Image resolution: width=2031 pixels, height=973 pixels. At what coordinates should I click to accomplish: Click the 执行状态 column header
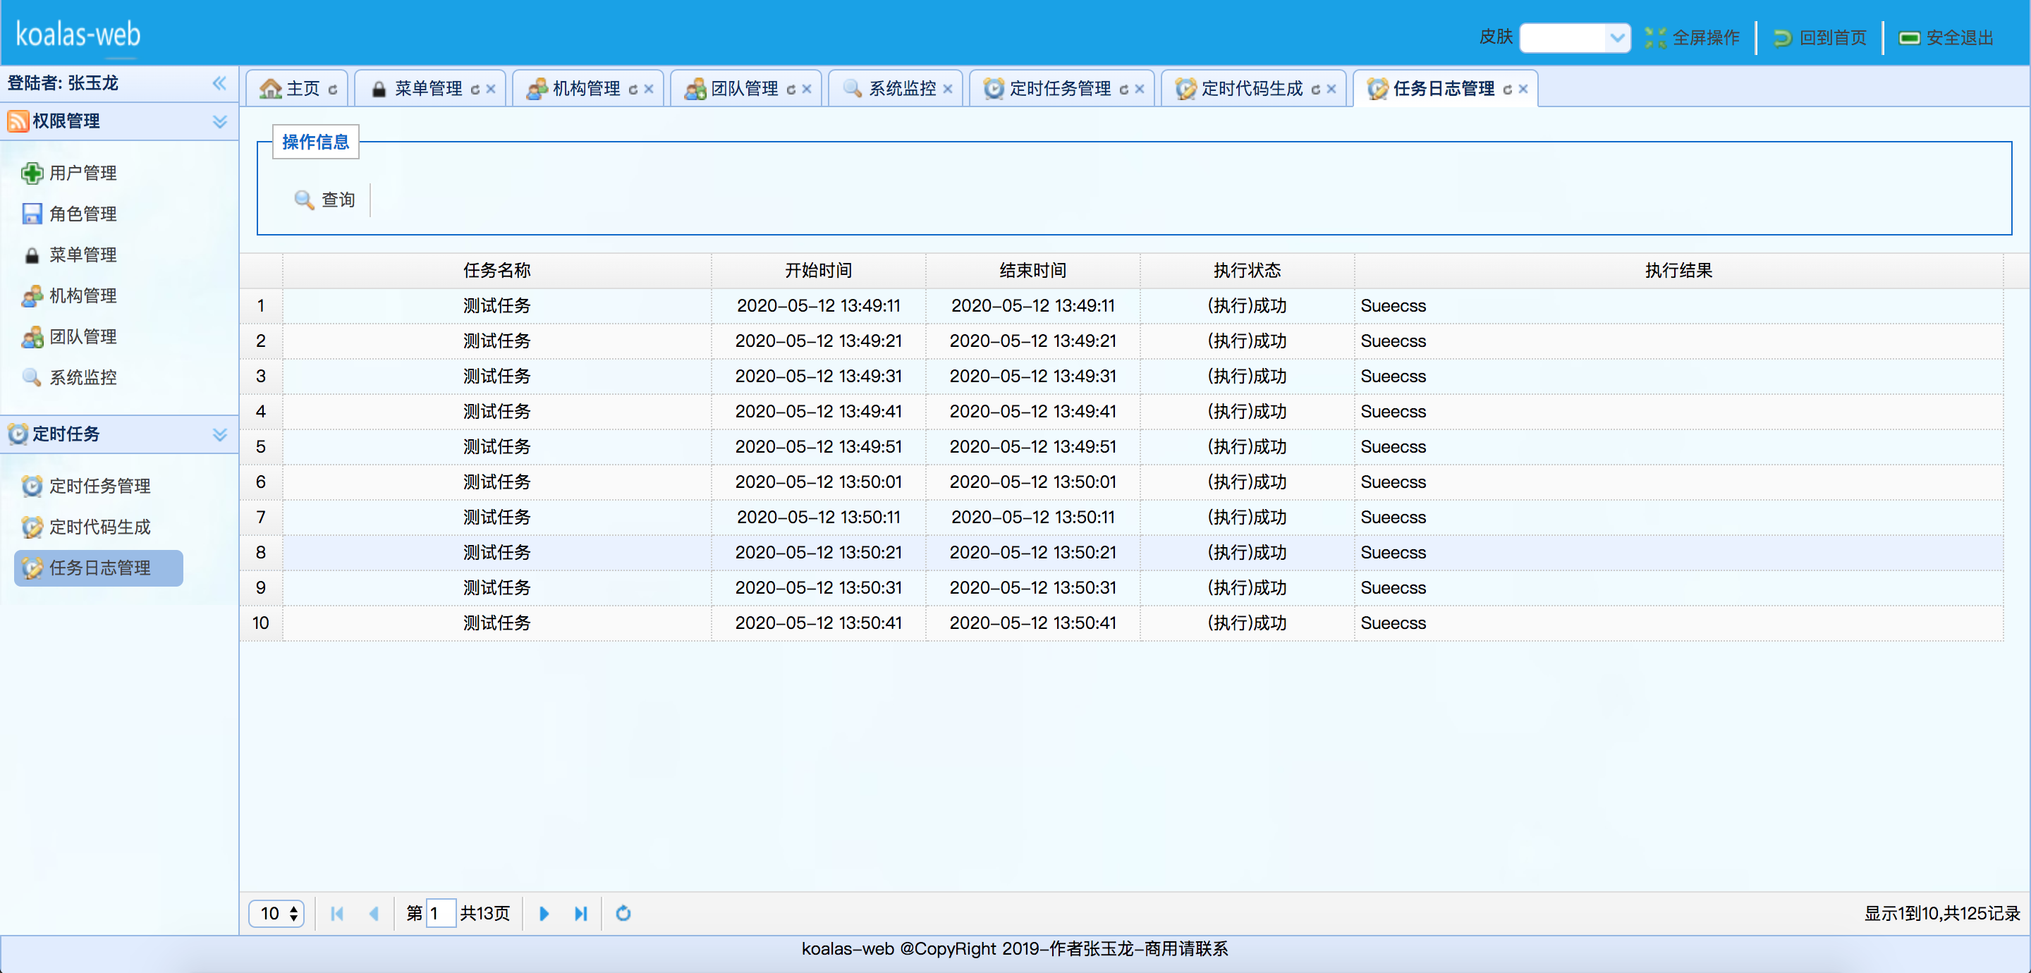coord(1248,271)
